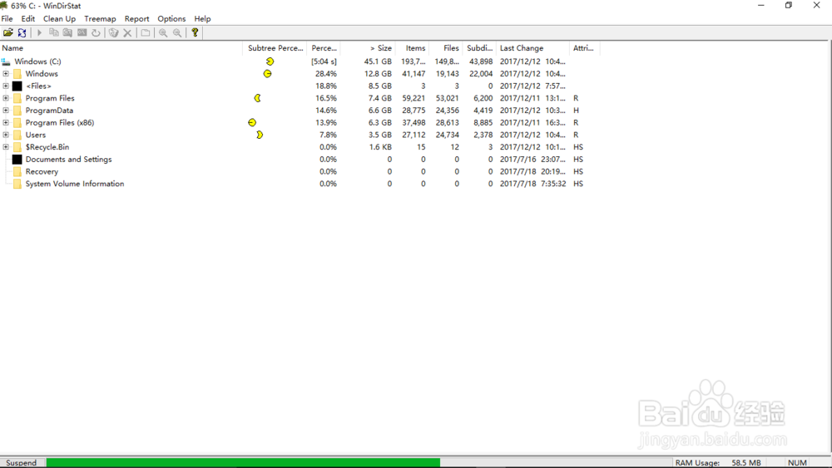This screenshot has width=832, height=468.
Task: Sort by the Attributes column header
Action: 584,47
